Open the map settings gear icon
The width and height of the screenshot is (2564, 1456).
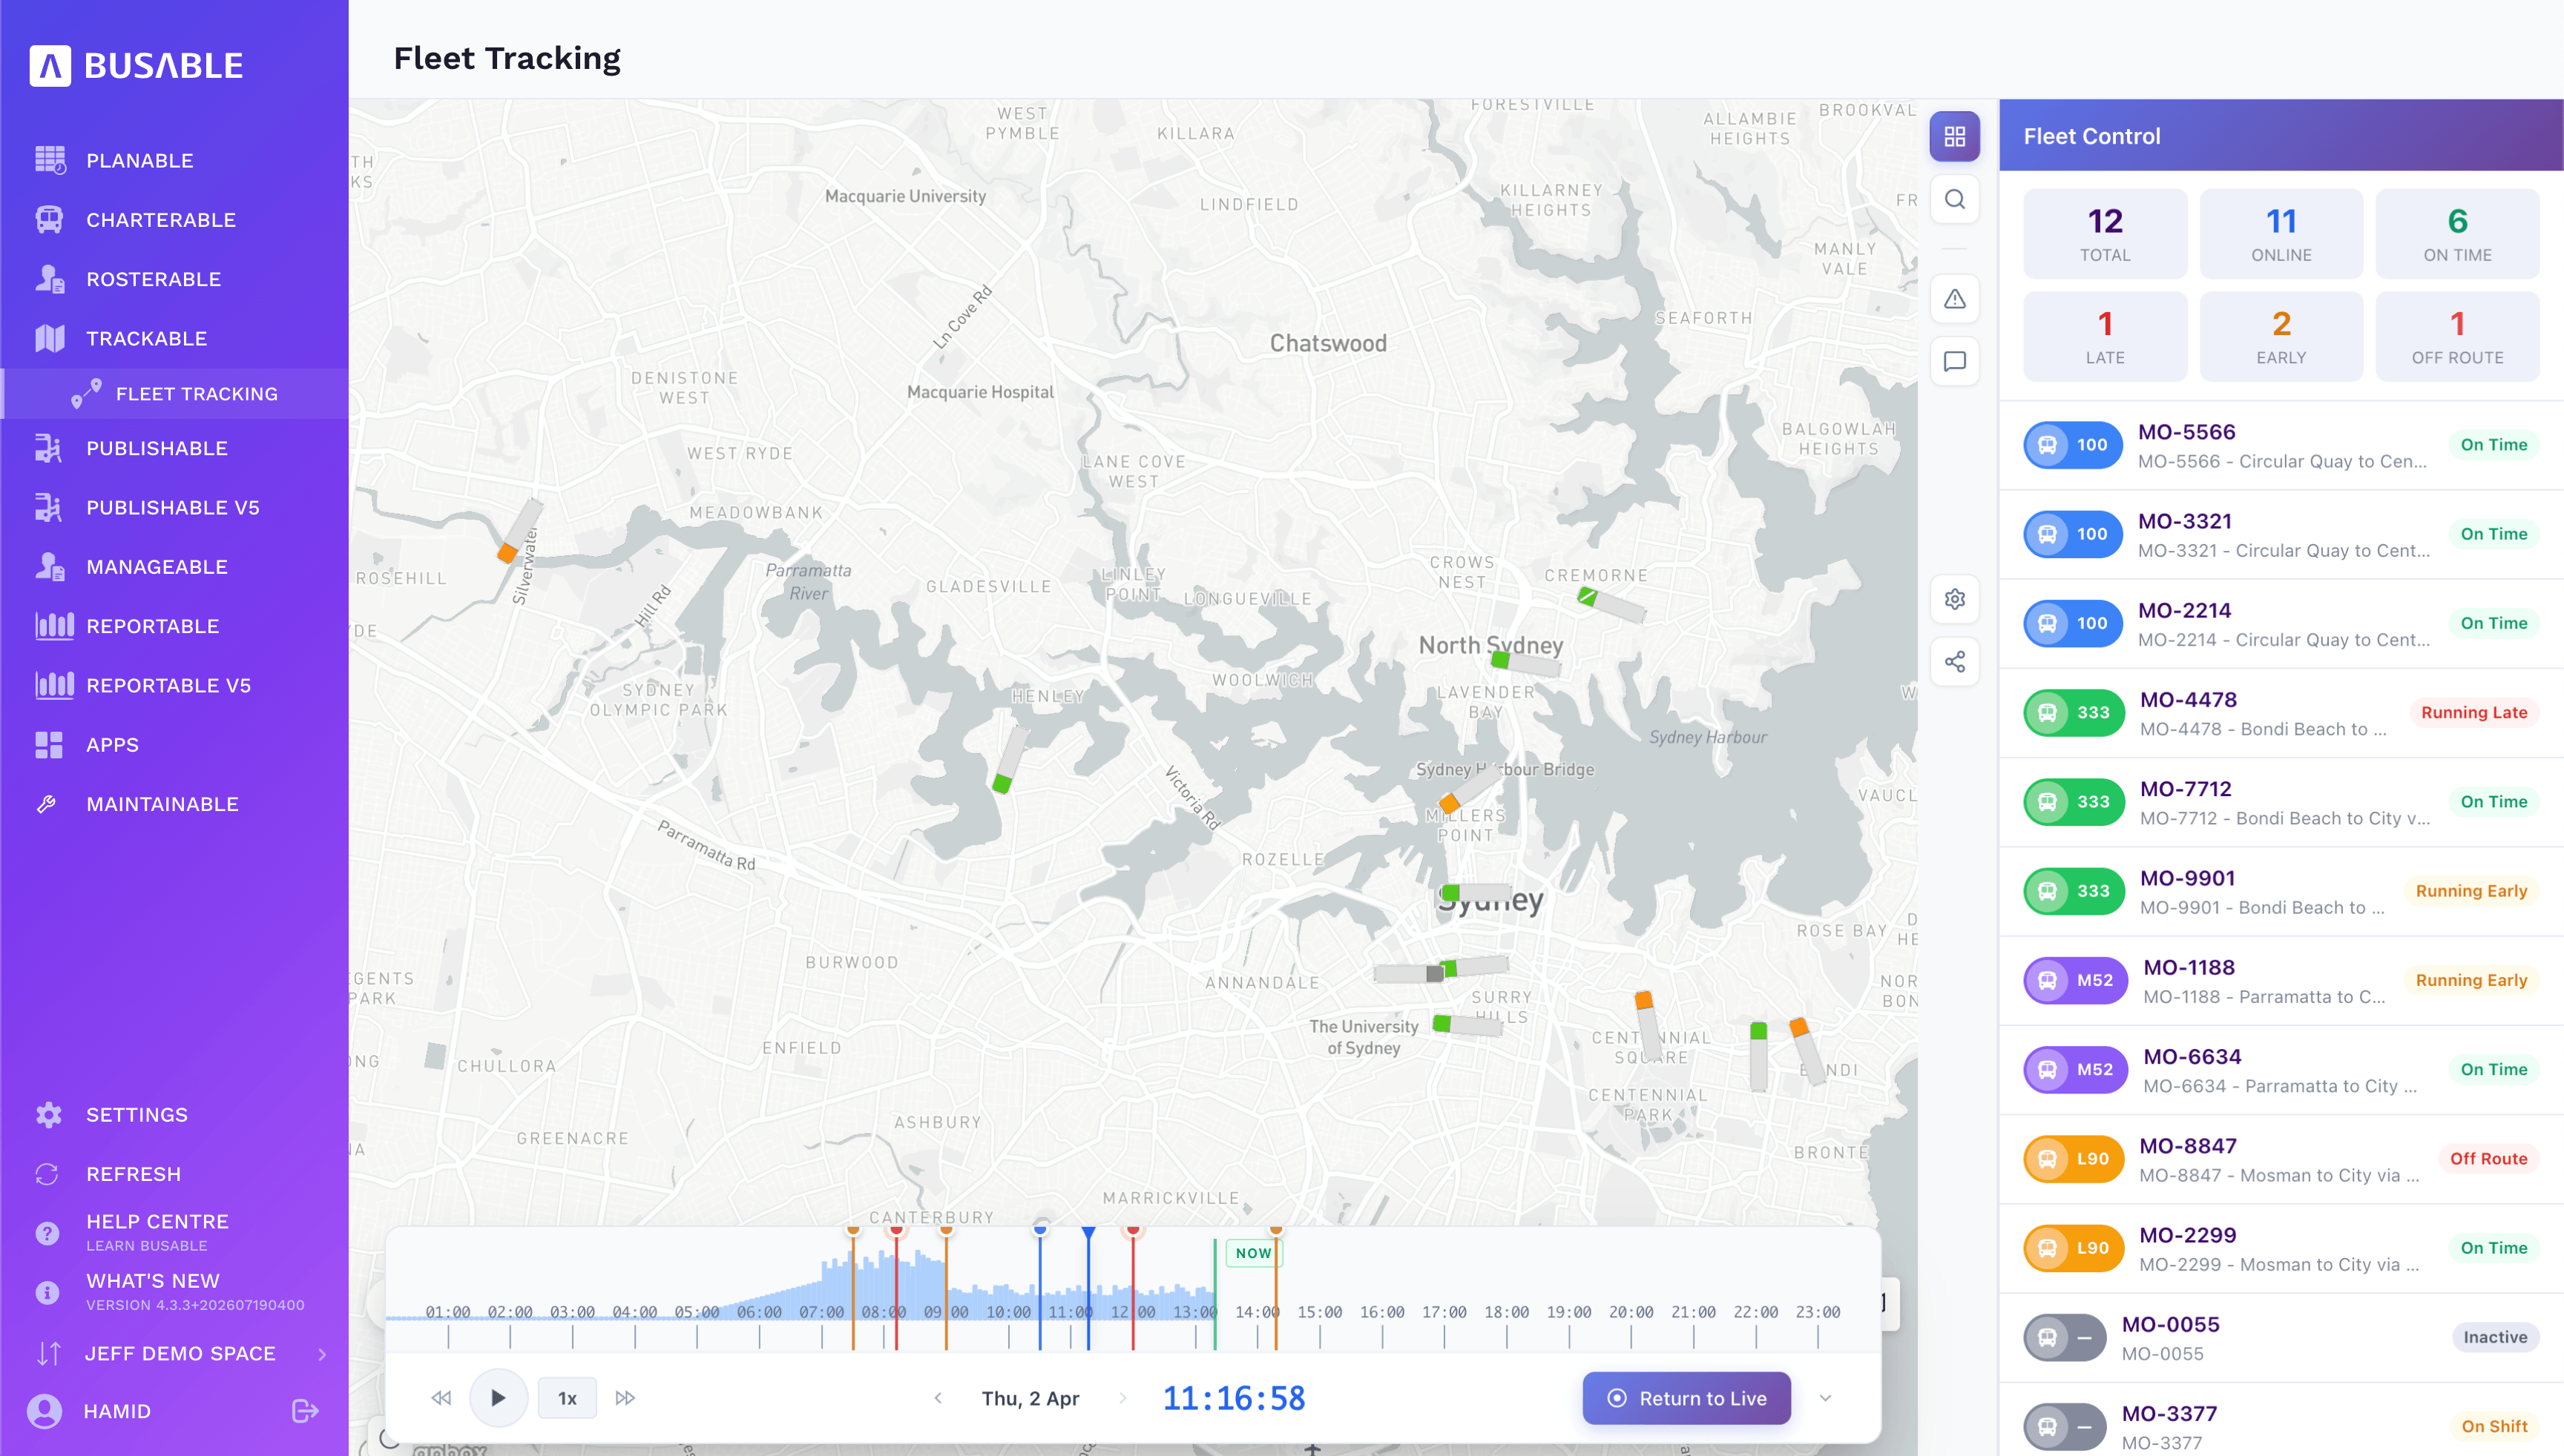1953,599
